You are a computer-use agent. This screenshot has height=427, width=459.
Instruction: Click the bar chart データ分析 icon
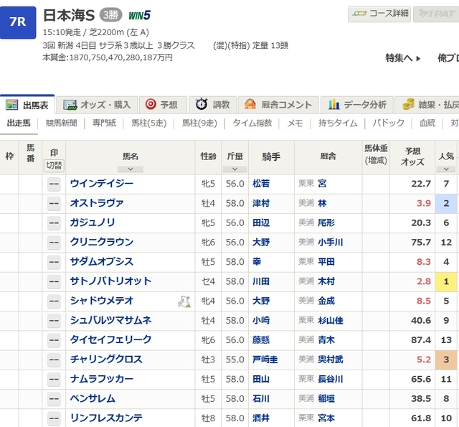[x=333, y=104]
